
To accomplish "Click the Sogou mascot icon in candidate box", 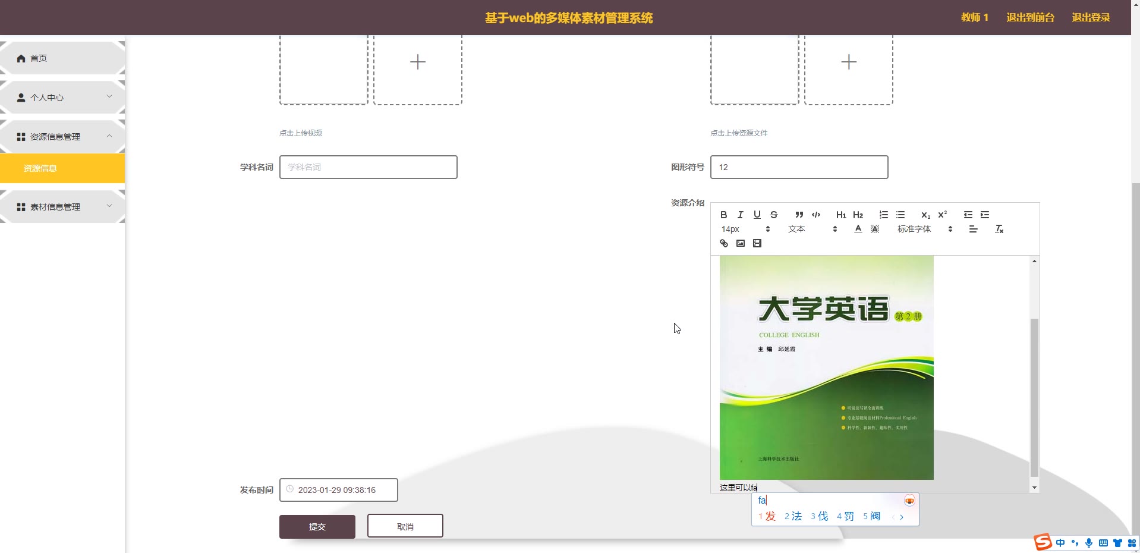I will click(909, 501).
